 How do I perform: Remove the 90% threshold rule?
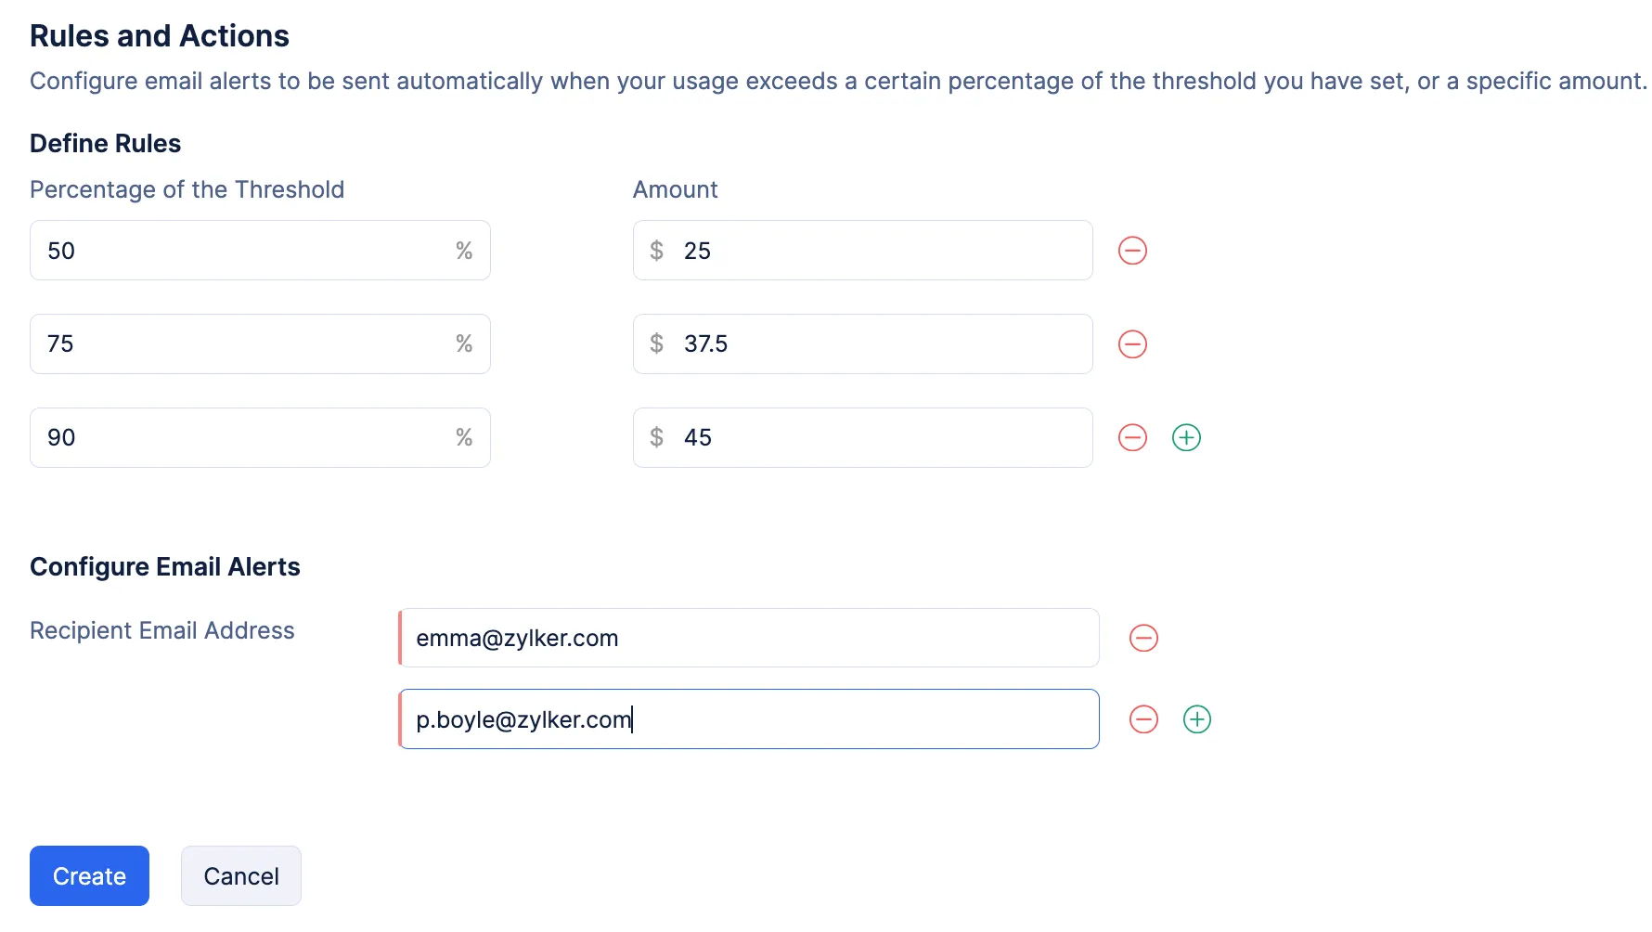(x=1132, y=437)
